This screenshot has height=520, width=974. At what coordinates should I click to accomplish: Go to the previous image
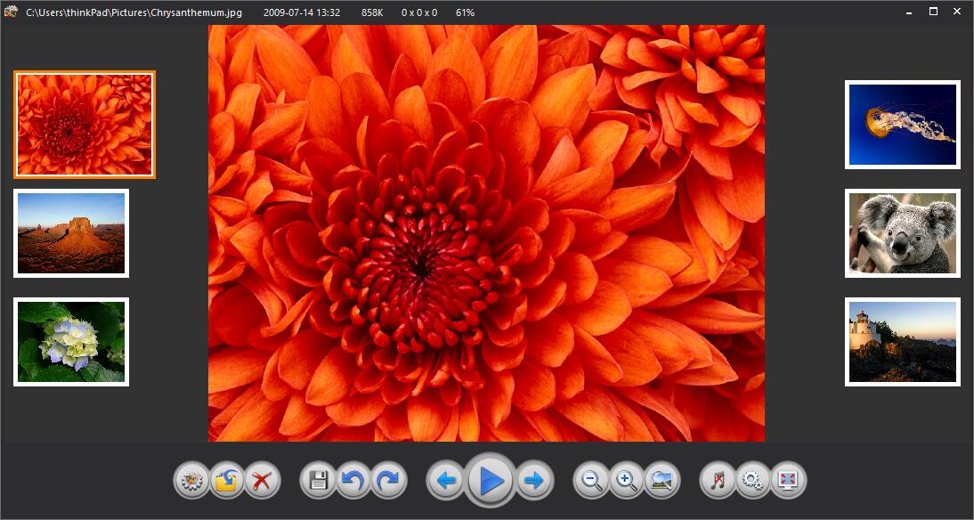[446, 482]
